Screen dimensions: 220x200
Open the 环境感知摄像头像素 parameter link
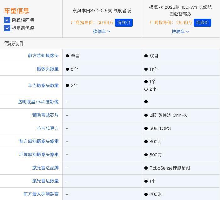coord(39,154)
